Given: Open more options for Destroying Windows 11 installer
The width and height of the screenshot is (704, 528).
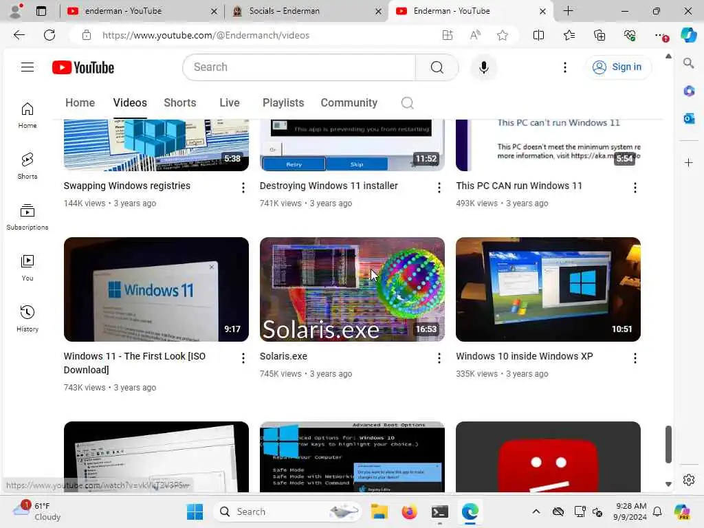Looking at the screenshot, I should (x=439, y=188).
